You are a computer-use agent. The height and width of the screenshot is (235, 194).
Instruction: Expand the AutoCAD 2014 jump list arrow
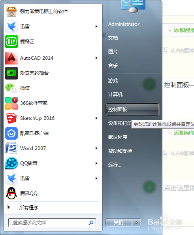[96, 58]
